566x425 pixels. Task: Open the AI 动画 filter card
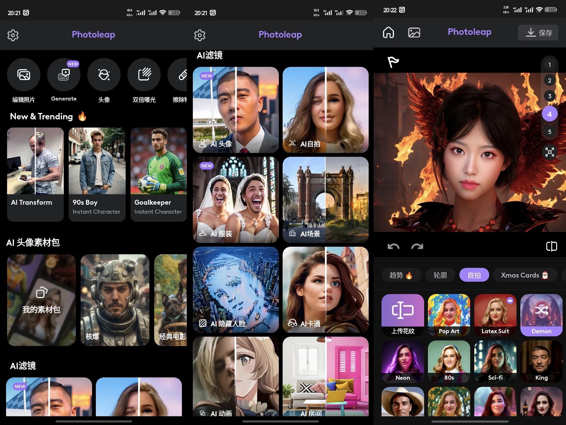236,376
